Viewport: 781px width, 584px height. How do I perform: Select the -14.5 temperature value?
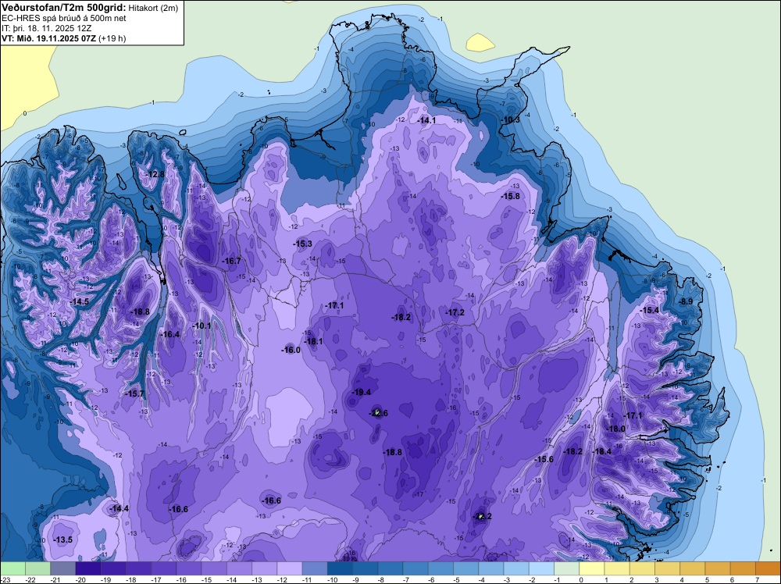[x=79, y=301]
